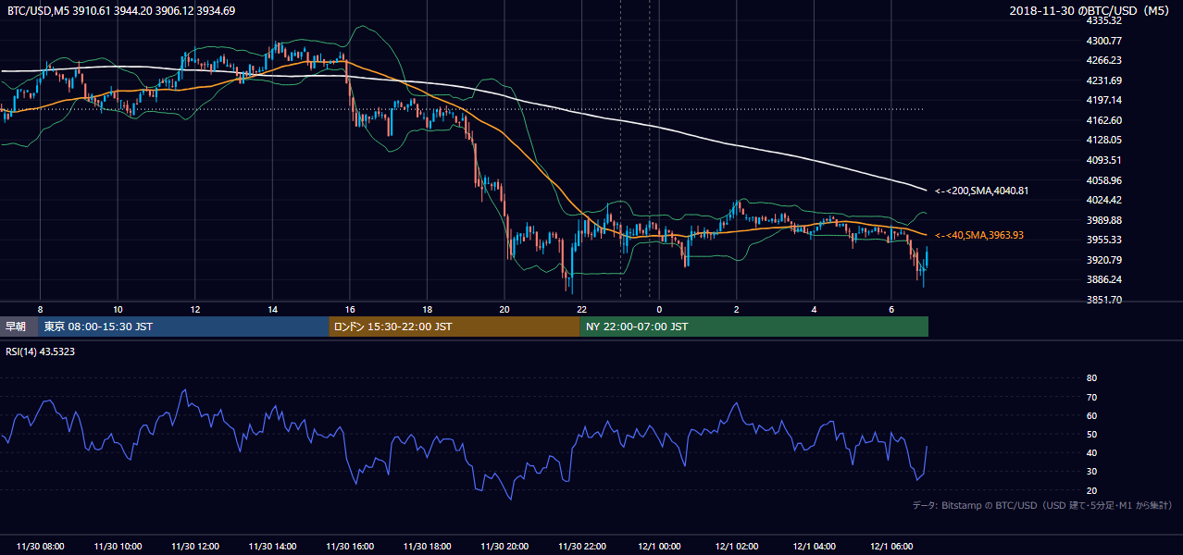Click the NY 22:00-07:00 JST session bar
Screen dimensions: 1183x555
(x=754, y=327)
